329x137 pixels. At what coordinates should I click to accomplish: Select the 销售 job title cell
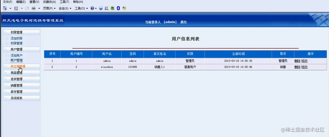[283, 67]
